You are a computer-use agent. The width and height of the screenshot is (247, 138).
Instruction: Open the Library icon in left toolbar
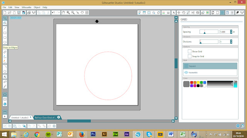(5, 99)
